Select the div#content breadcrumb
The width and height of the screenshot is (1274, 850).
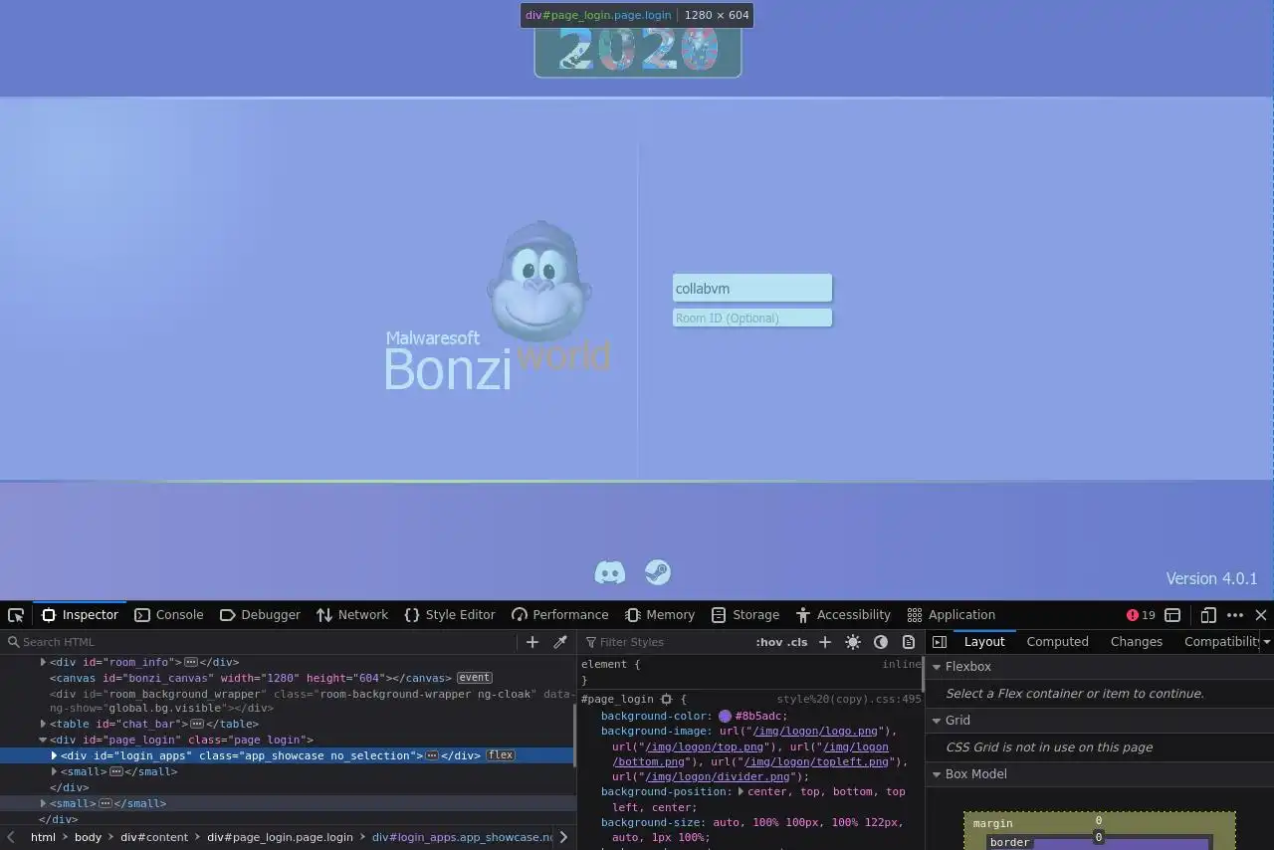tap(154, 837)
